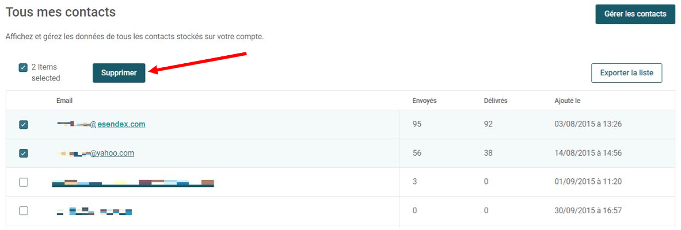Screen dimensions: 681x230
Task: Uncheck the yahoo.com contact checkbox
Action: pos(24,154)
